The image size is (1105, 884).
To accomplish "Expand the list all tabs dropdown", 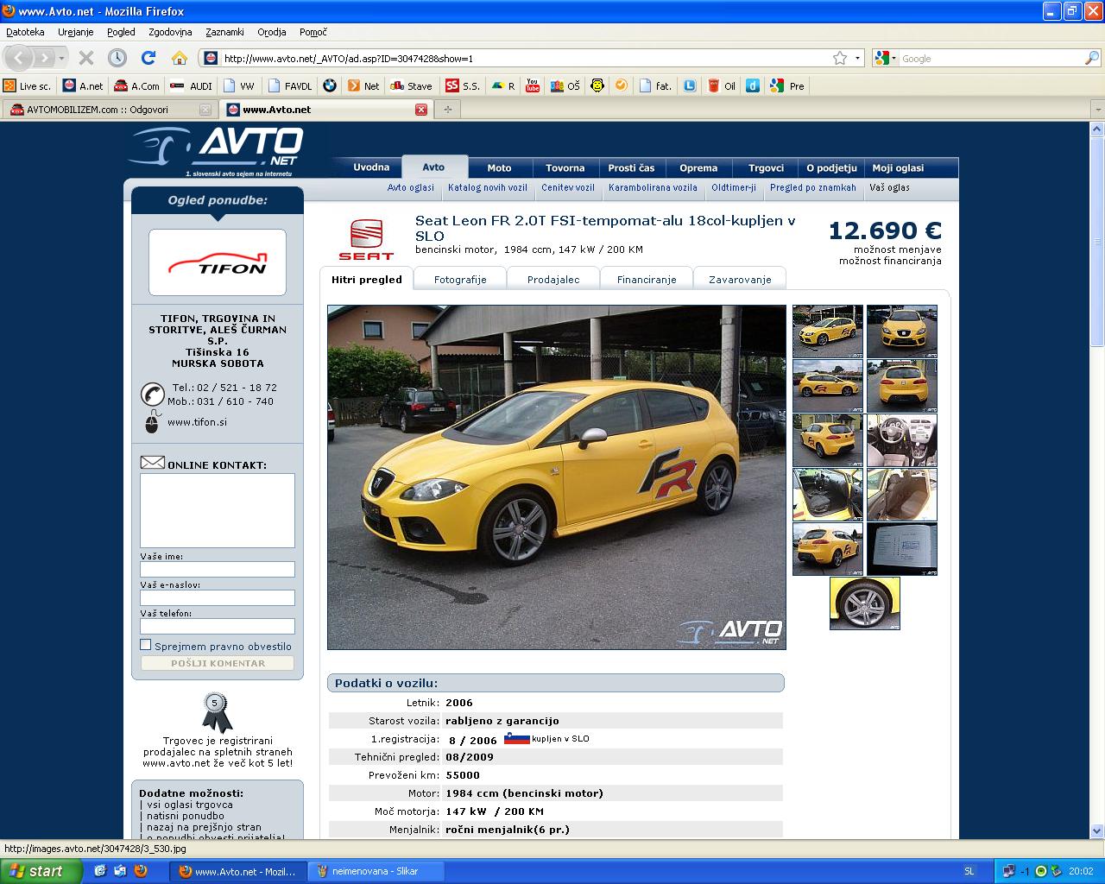I will click(x=1097, y=110).
